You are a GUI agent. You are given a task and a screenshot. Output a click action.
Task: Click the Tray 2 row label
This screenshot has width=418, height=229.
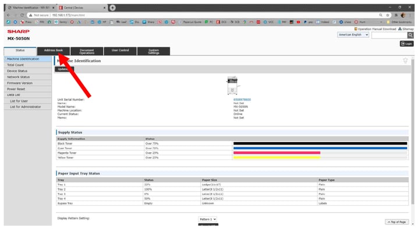61,189
